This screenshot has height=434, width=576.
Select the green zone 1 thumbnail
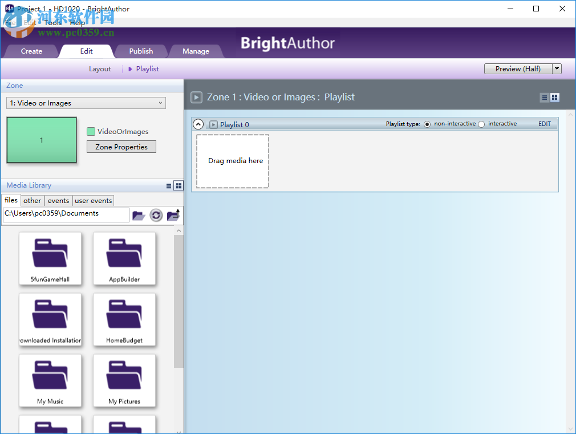(42, 140)
